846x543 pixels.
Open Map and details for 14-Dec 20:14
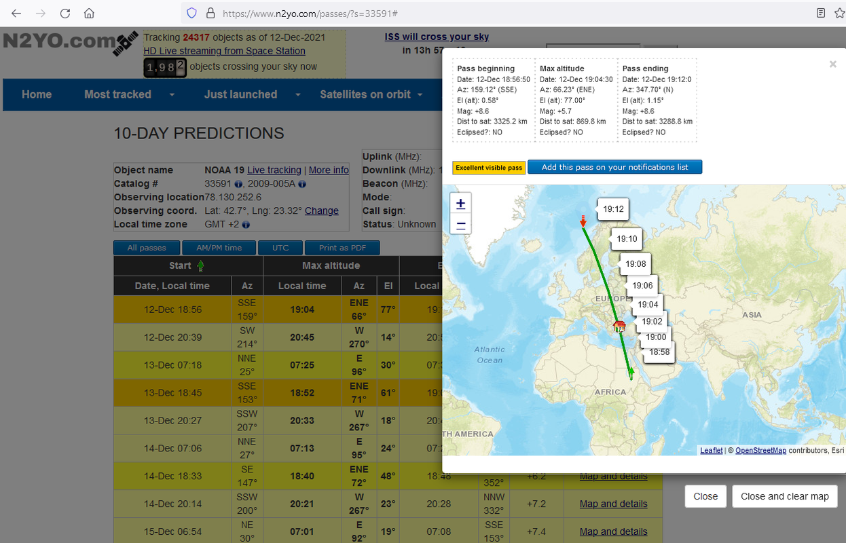pyautogui.click(x=613, y=504)
